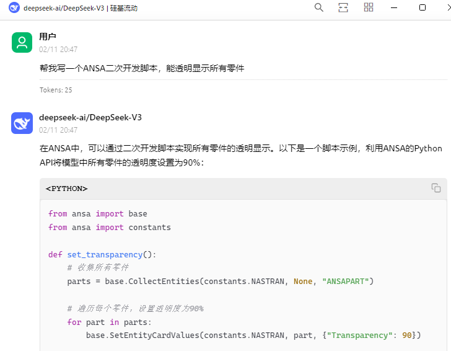Click the comment '# 收集所有零件'
Image resolution: width=451 pixels, height=351 pixels.
(98, 268)
